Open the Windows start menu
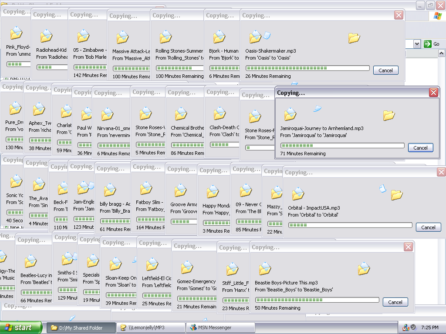The width and height of the screenshot is (446, 334). click(21, 328)
